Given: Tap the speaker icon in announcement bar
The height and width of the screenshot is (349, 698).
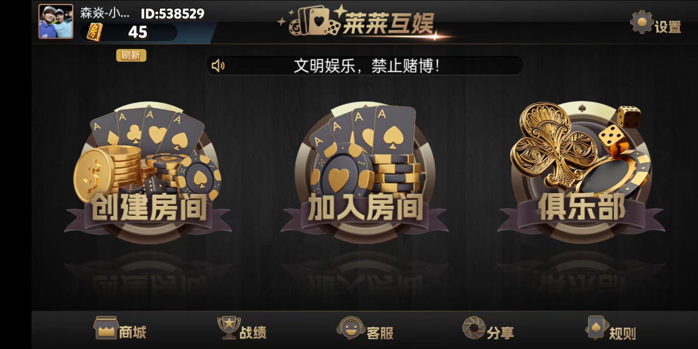Looking at the screenshot, I should (x=218, y=66).
